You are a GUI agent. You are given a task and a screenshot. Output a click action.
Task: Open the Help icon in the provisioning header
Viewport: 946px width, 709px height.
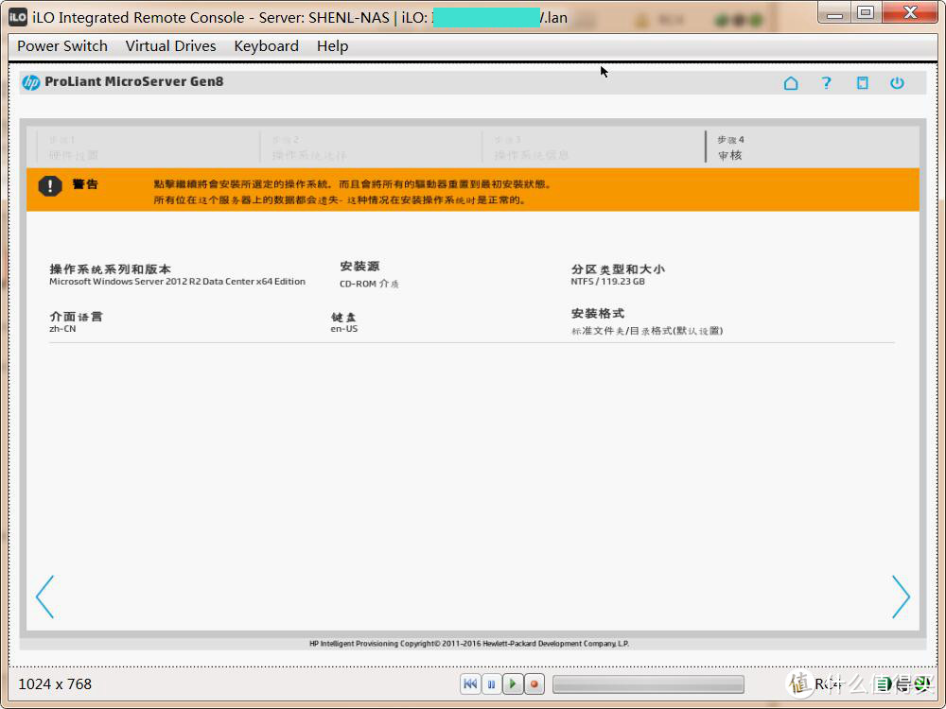[826, 83]
